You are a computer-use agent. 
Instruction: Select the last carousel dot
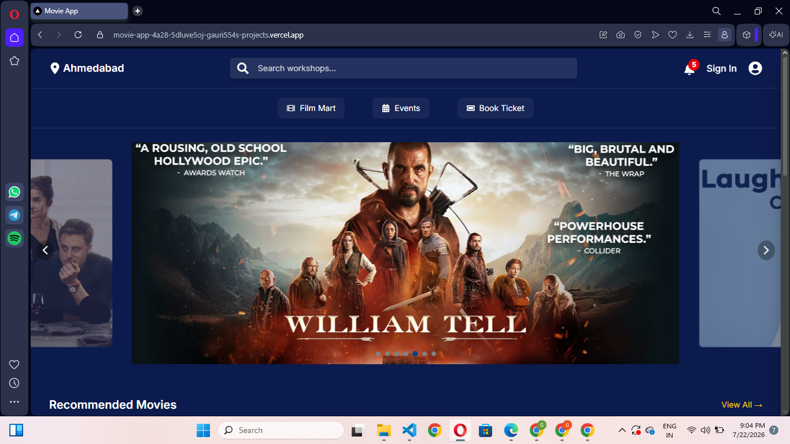click(434, 354)
